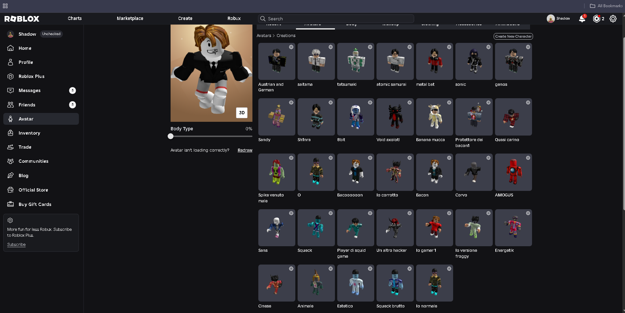
Task: Open settings gear on the genos avatar
Action: [x=528, y=47]
